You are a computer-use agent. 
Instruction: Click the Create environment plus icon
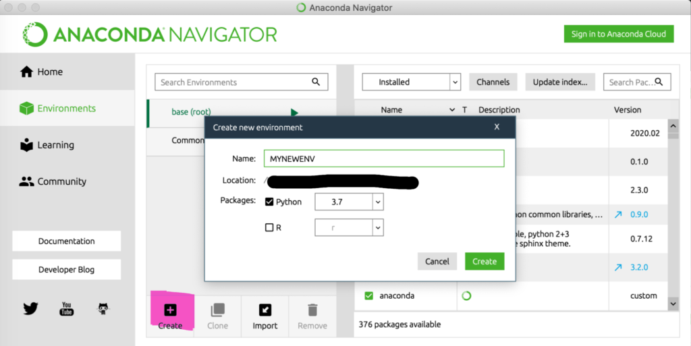point(170,310)
